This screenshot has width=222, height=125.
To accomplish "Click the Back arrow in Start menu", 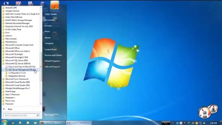I will [4, 109].
